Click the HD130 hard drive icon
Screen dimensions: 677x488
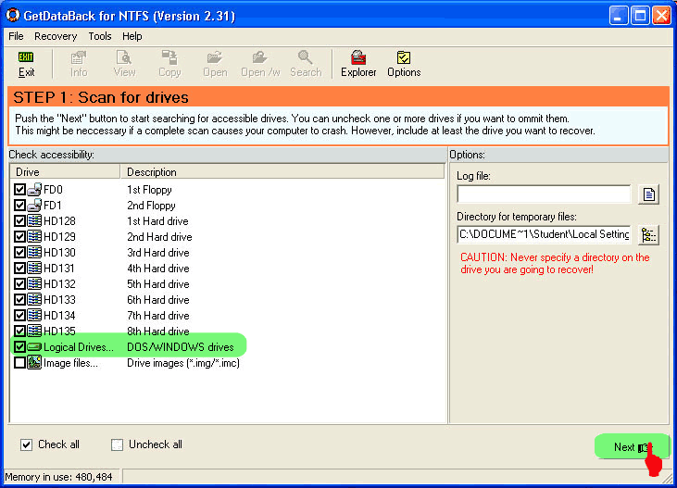coord(34,252)
